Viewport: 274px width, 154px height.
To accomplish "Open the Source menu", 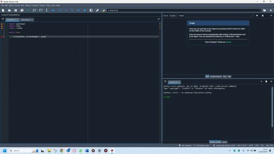I will point(17,6).
